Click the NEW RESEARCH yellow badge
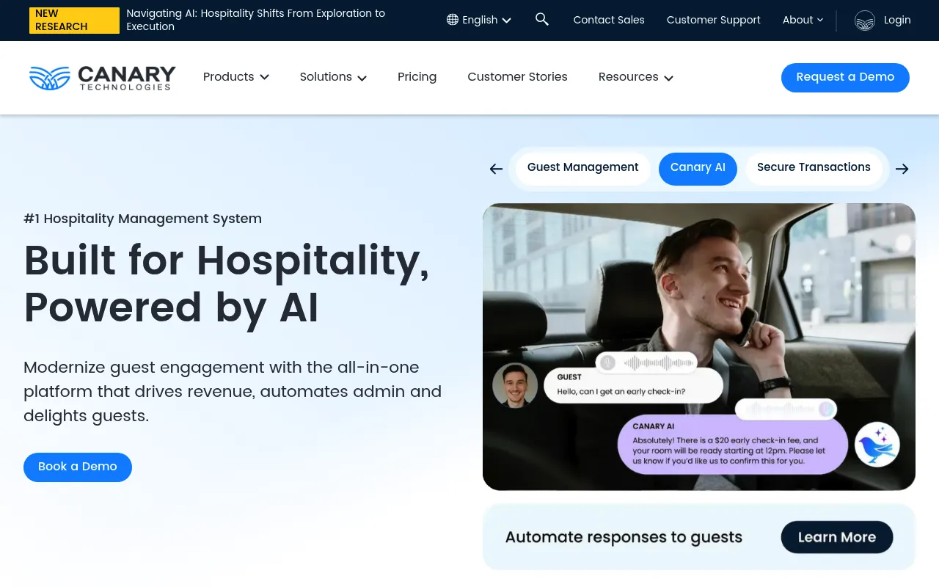This screenshot has width=939, height=587. 74,21
